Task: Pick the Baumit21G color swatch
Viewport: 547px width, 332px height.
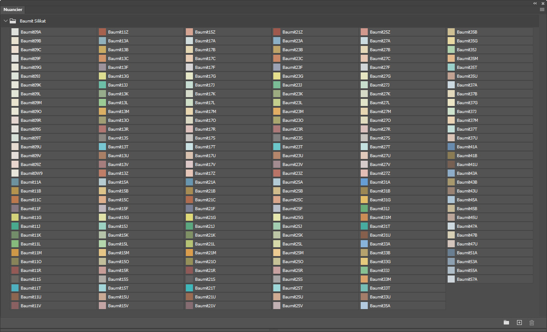Action: pyautogui.click(x=189, y=217)
